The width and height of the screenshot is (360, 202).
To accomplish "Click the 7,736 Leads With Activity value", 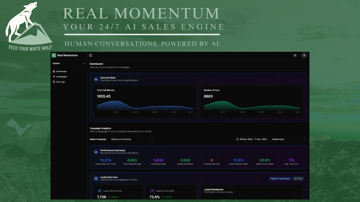I will [101, 197].
